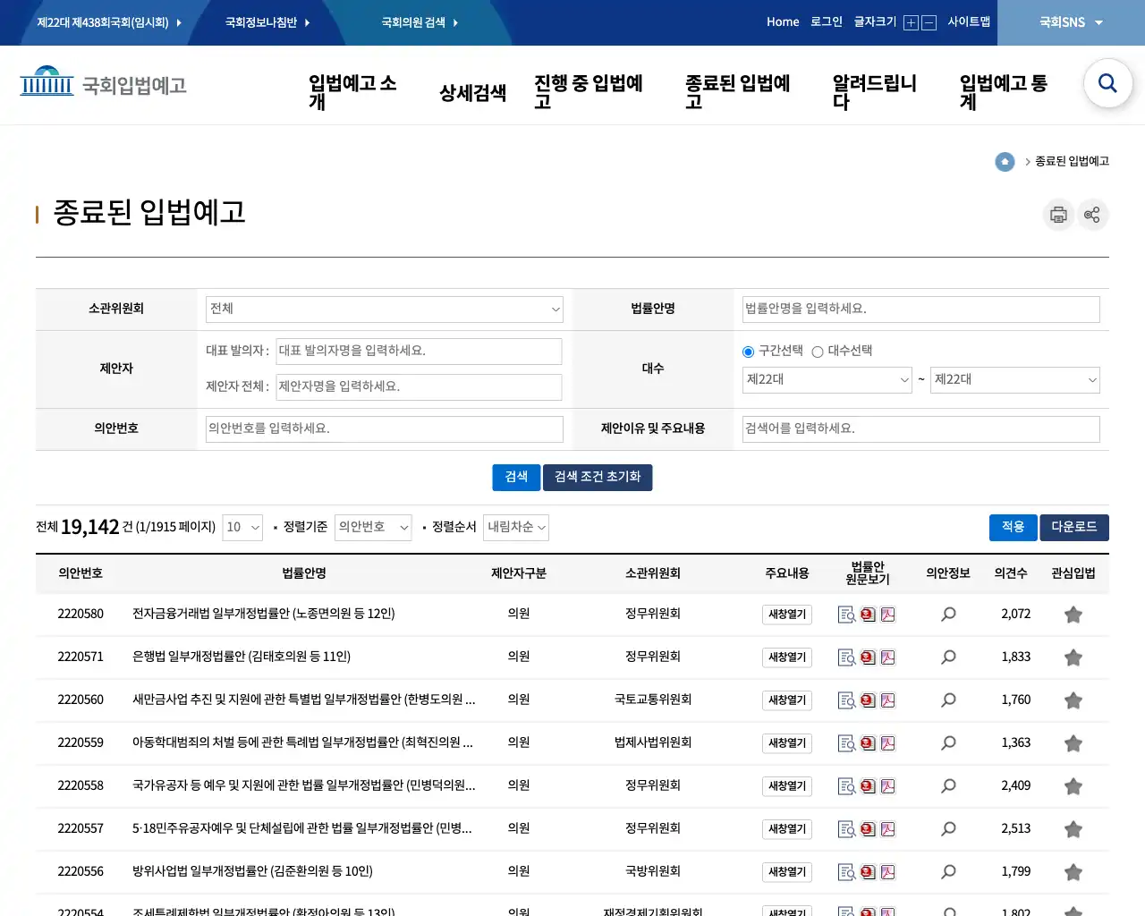1145x916 pixels.
Task: Expand 제22대 제438회국회(임시회) top menu
Action: click(109, 22)
